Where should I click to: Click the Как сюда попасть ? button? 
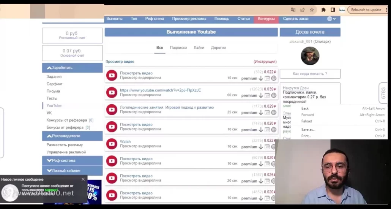[310, 74]
